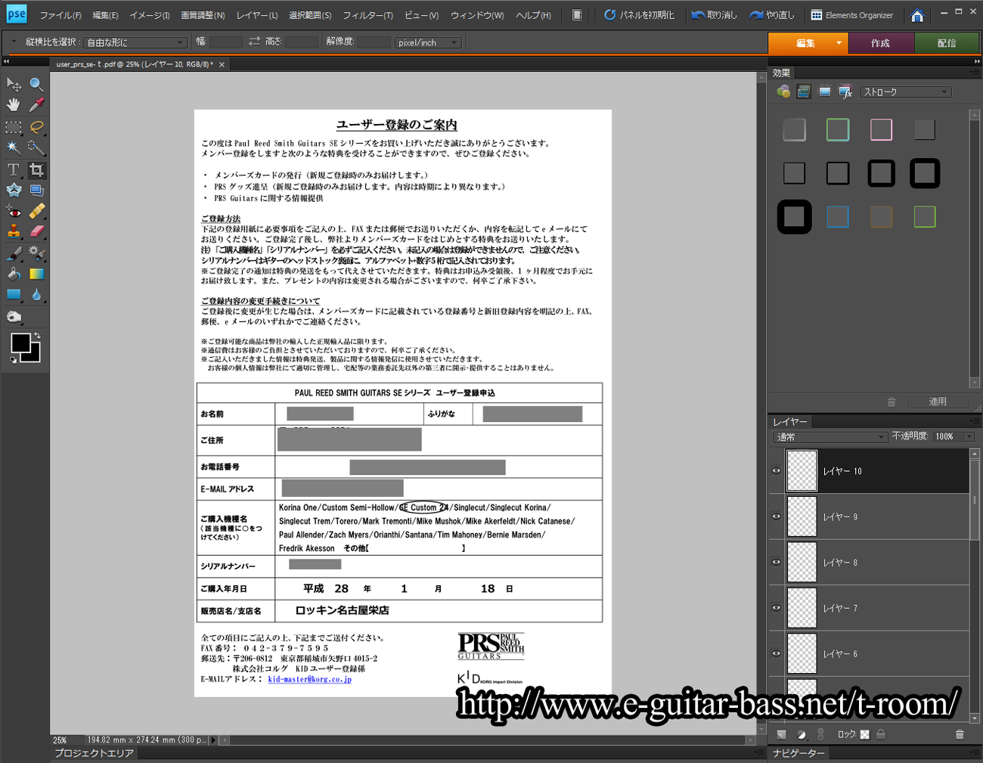Image resolution: width=983 pixels, height=763 pixels.
Task: Hide レイヤー 8 with its eye icon
Action: point(777,562)
